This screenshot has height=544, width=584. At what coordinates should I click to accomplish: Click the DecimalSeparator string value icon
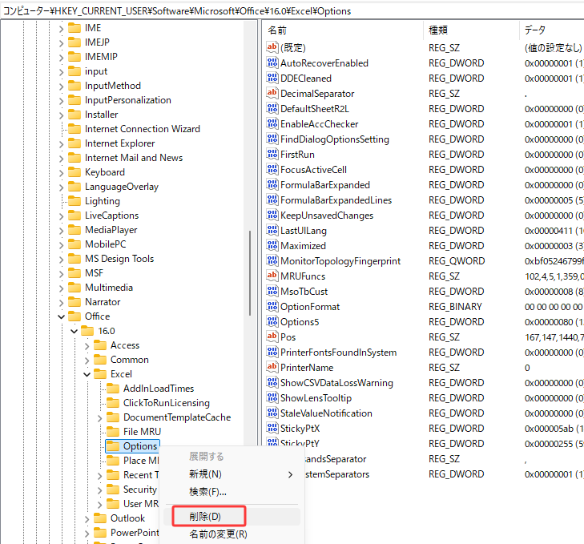click(x=272, y=93)
